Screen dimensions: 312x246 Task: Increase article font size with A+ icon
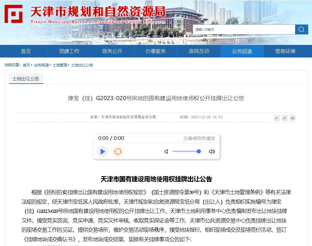click(x=285, y=118)
